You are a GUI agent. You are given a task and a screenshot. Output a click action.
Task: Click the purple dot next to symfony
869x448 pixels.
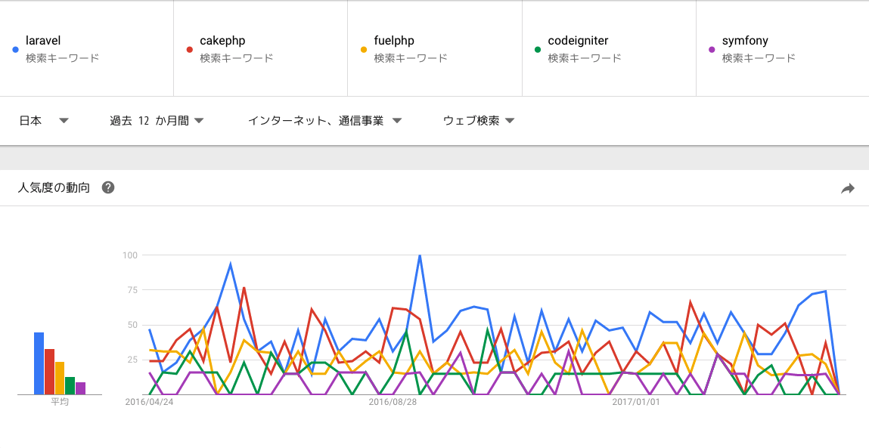[x=712, y=49]
